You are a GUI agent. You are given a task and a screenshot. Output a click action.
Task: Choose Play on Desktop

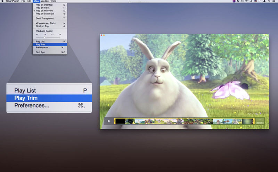tap(50, 5)
